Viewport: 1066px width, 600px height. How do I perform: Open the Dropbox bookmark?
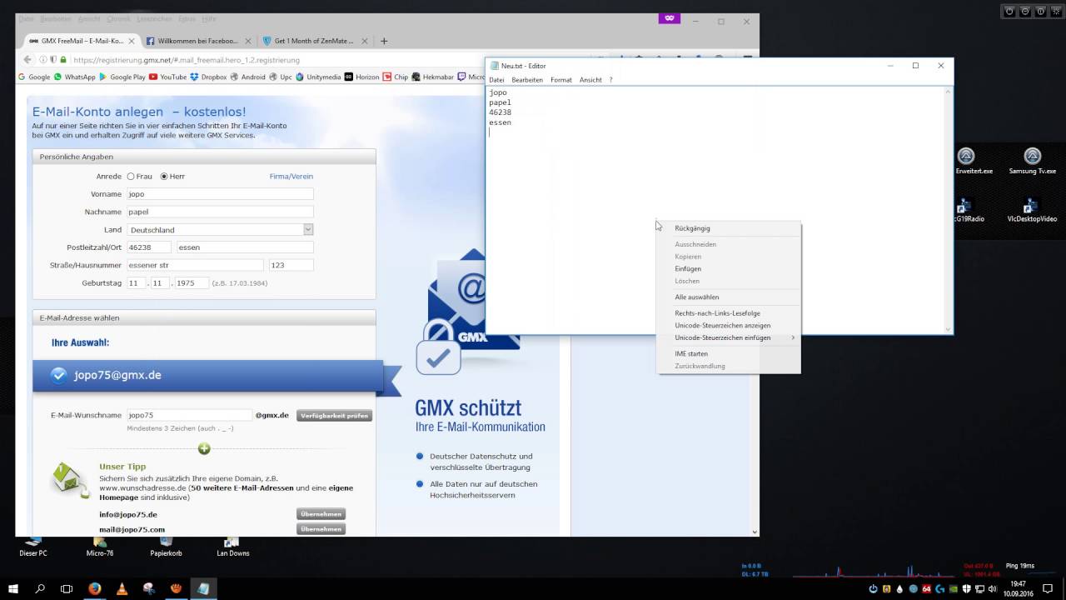[208, 77]
